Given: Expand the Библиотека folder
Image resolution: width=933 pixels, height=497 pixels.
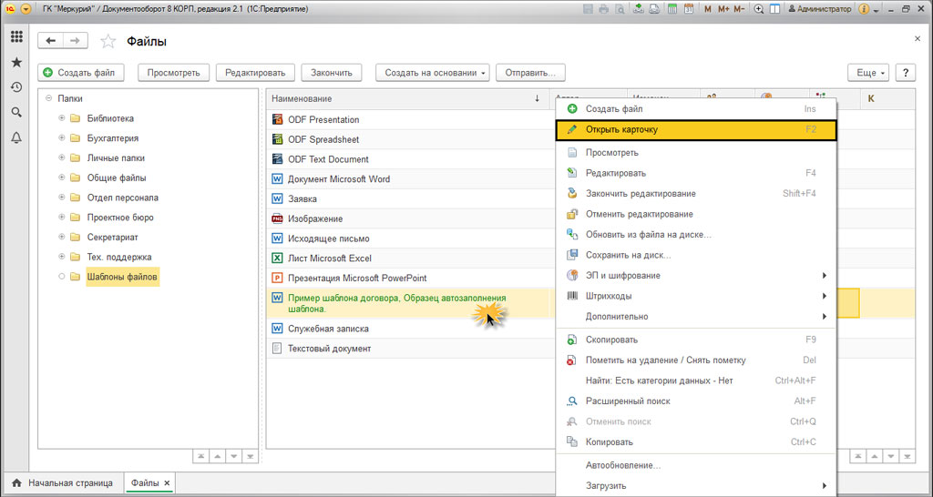Looking at the screenshot, I should (62, 118).
